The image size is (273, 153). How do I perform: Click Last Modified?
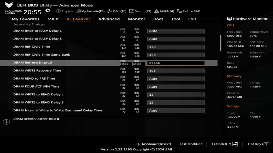coord(191,144)
